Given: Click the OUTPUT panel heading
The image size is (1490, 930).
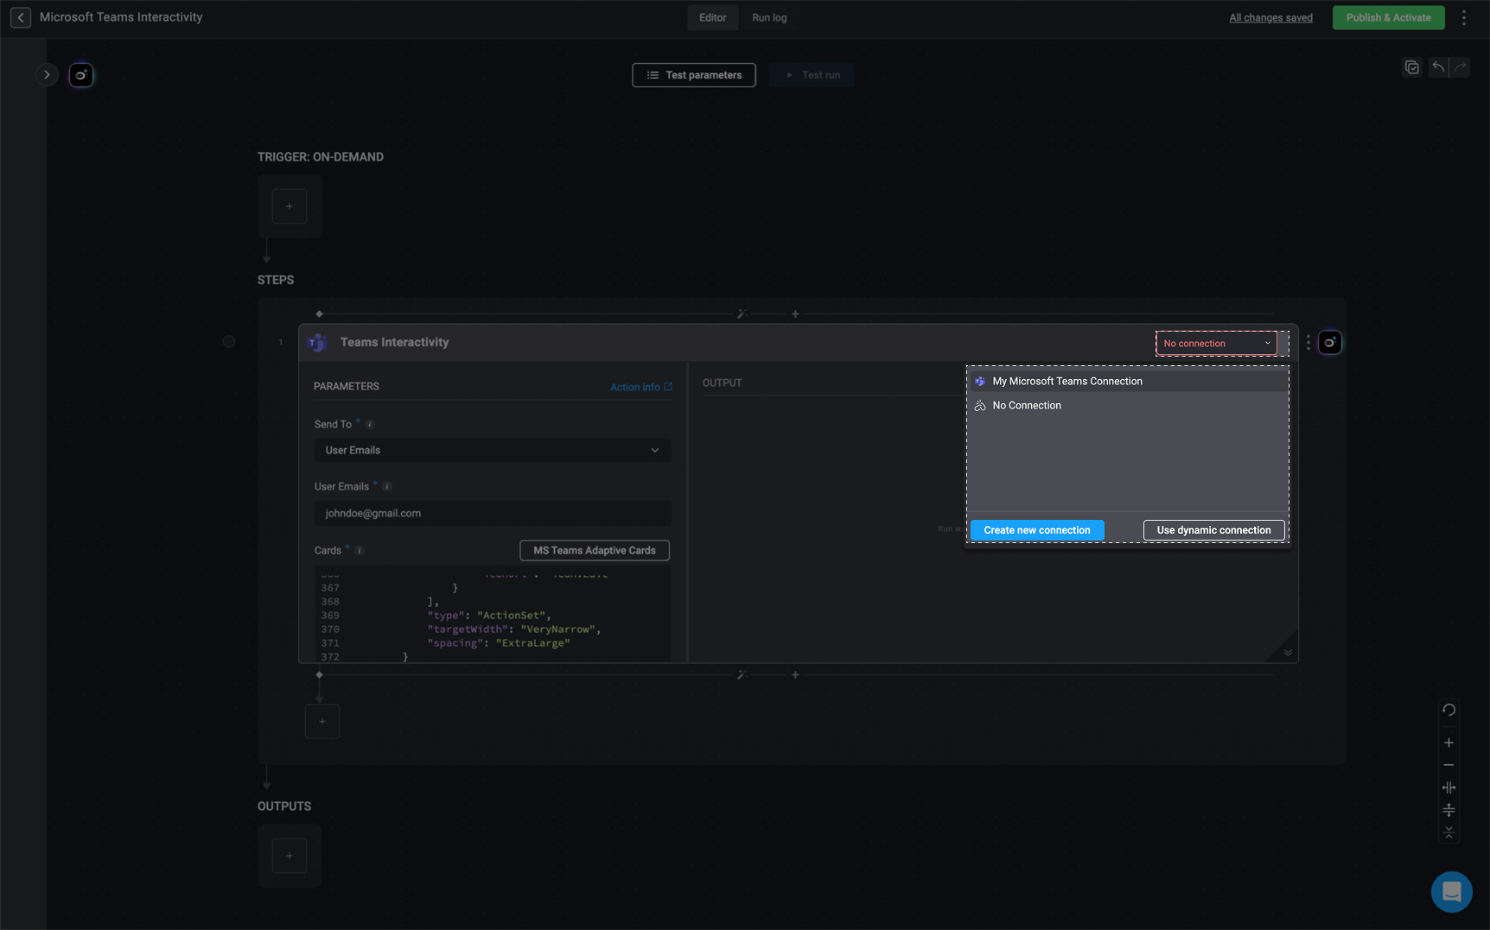Looking at the screenshot, I should (722, 383).
